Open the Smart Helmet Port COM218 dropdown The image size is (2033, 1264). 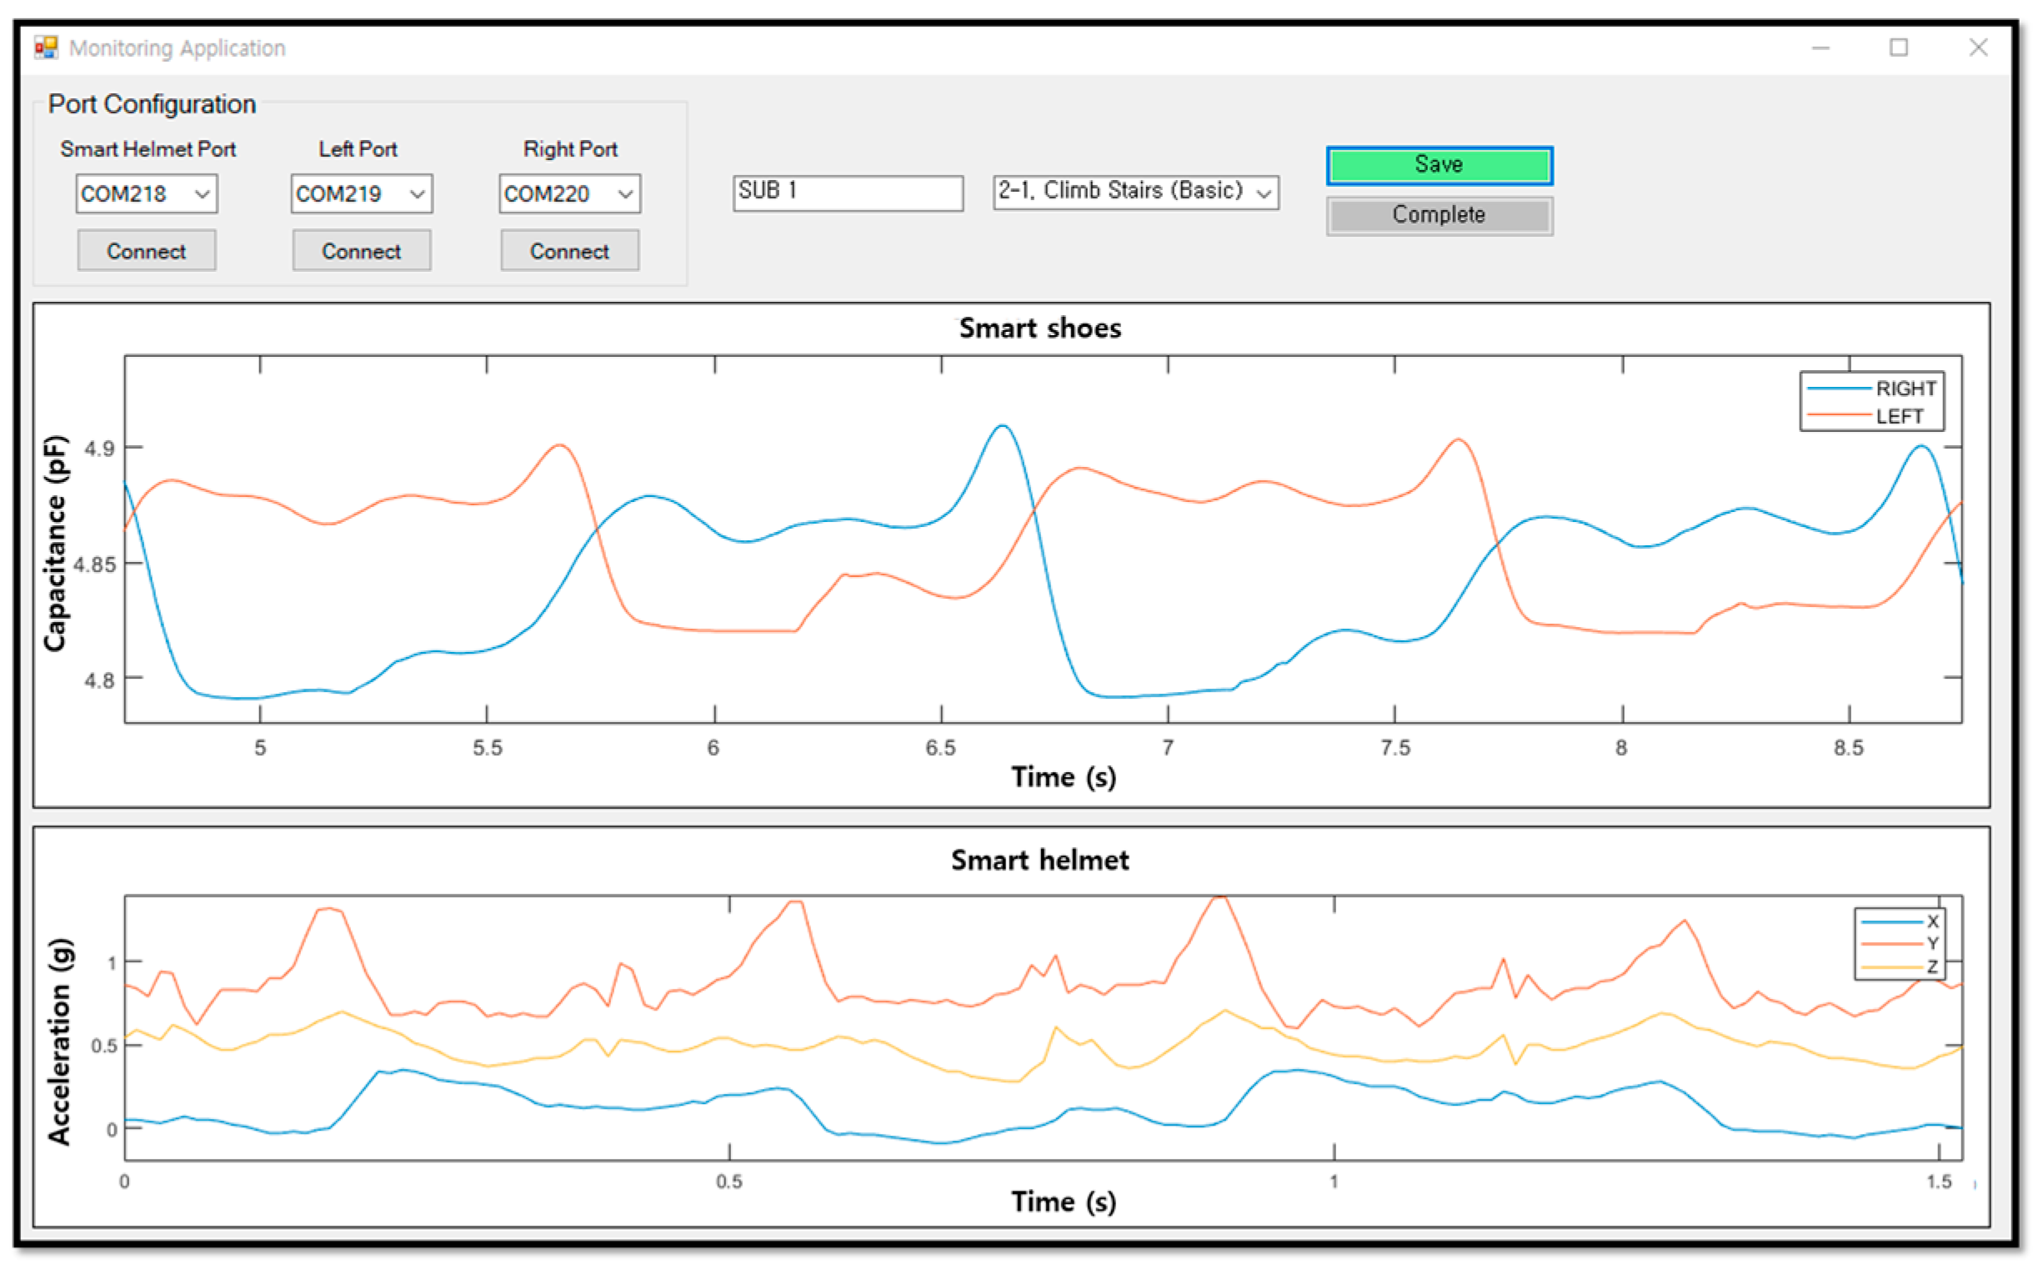(x=146, y=194)
